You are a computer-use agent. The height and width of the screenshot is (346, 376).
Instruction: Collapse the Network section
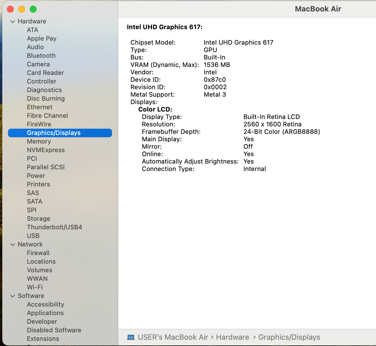pos(13,244)
